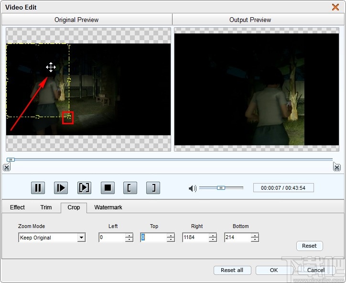Decrease the Right crop value

tap(213, 240)
